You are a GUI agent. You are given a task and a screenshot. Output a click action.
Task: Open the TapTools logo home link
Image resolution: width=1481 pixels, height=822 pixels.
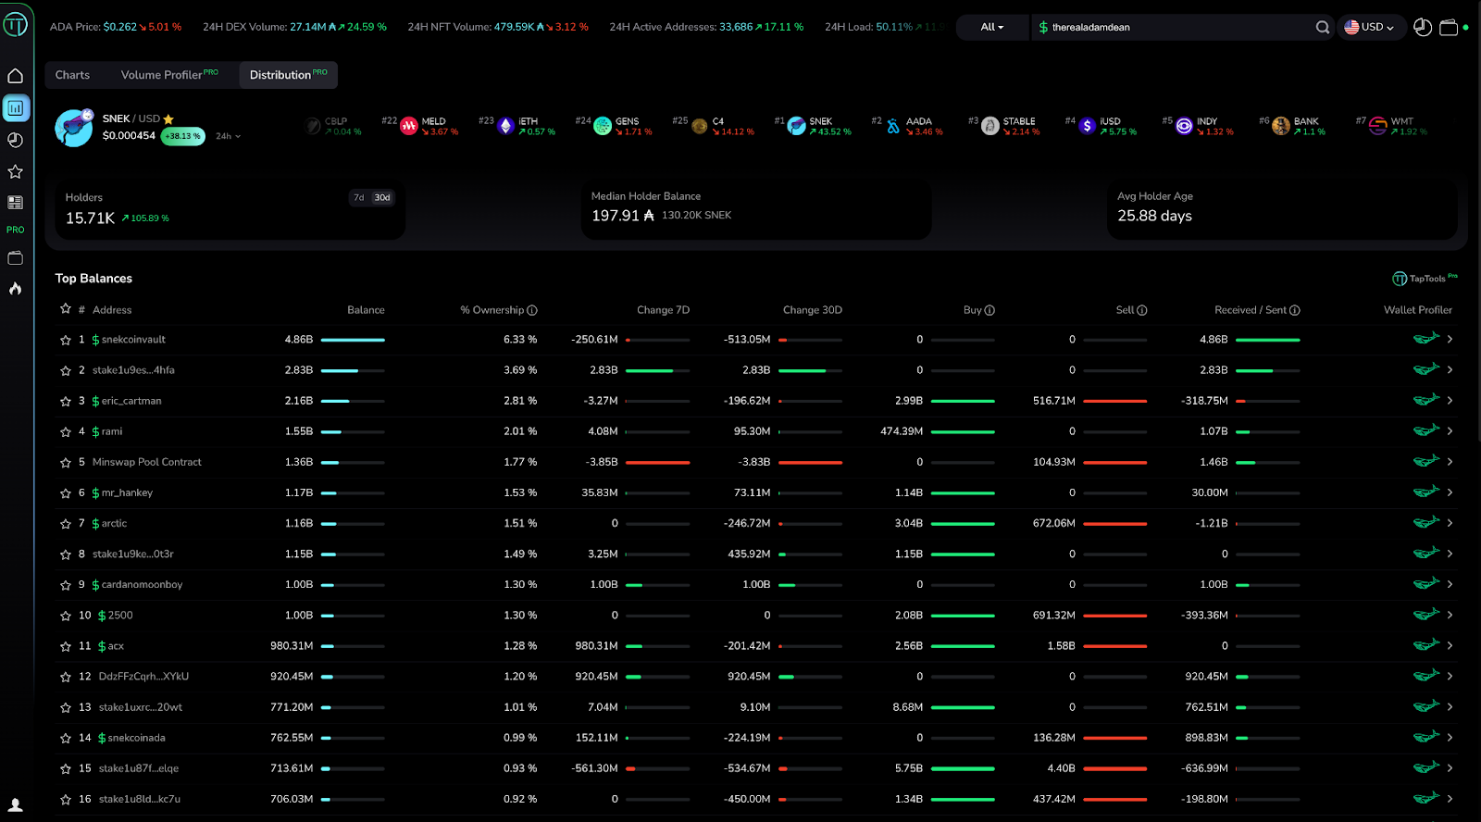tap(15, 25)
